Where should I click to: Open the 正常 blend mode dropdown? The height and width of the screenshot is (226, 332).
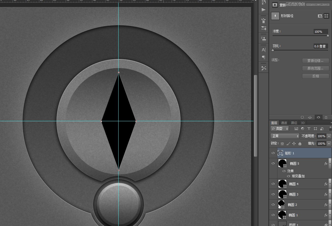(x=285, y=136)
